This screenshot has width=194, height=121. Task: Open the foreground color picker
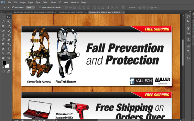click(x=4, y=63)
